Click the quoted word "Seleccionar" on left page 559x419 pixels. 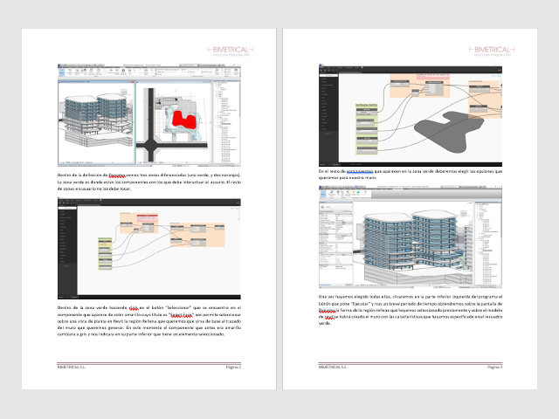pos(178,308)
